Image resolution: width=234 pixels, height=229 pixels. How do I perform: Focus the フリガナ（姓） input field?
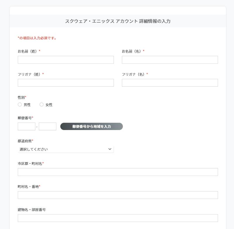click(66, 83)
